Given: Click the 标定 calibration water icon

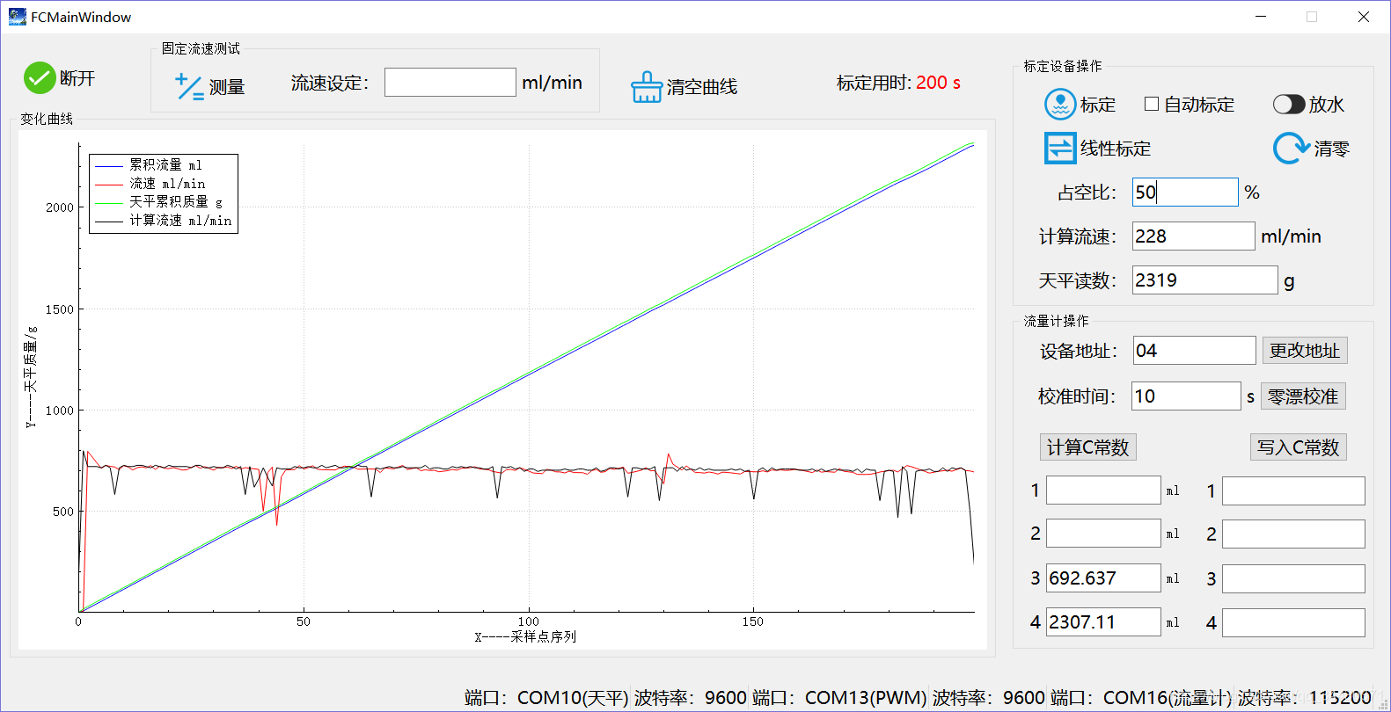Looking at the screenshot, I should click(1060, 105).
